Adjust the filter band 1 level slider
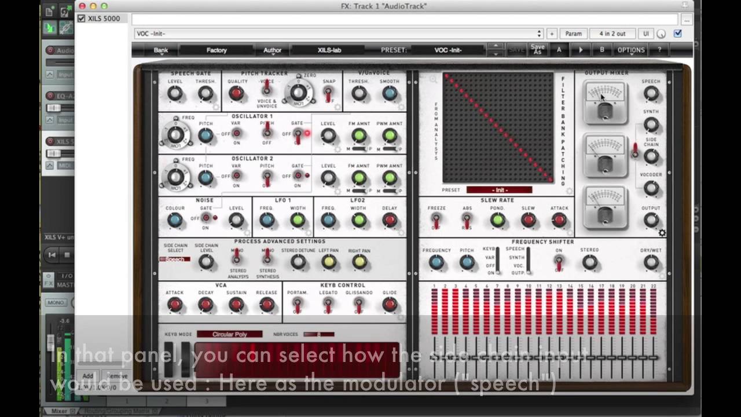The height and width of the screenshot is (417, 741). tap(435, 358)
